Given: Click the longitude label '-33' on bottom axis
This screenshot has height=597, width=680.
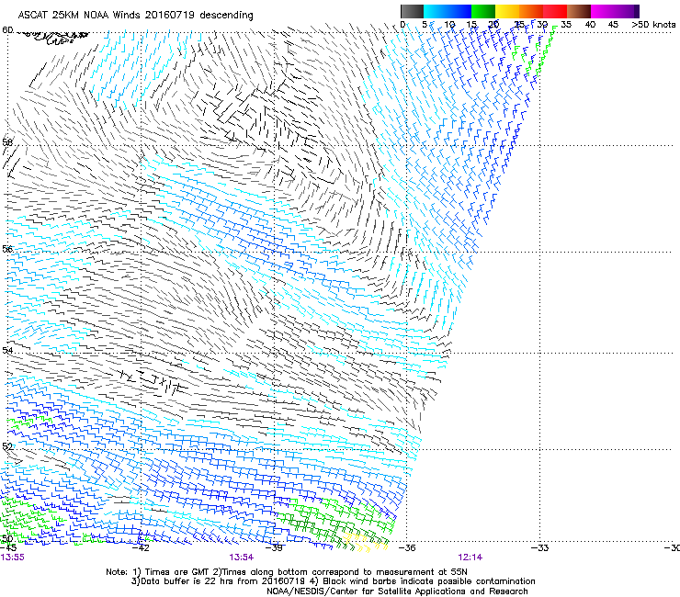Looking at the screenshot, I should click(540, 547).
